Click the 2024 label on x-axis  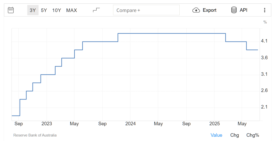coord(130,124)
